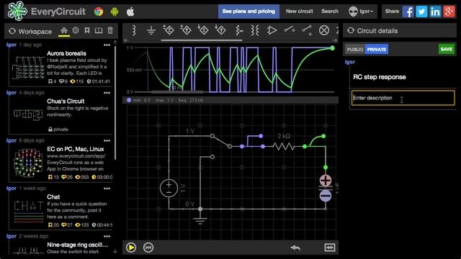Click See plans and pricing

pyautogui.click(x=249, y=12)
